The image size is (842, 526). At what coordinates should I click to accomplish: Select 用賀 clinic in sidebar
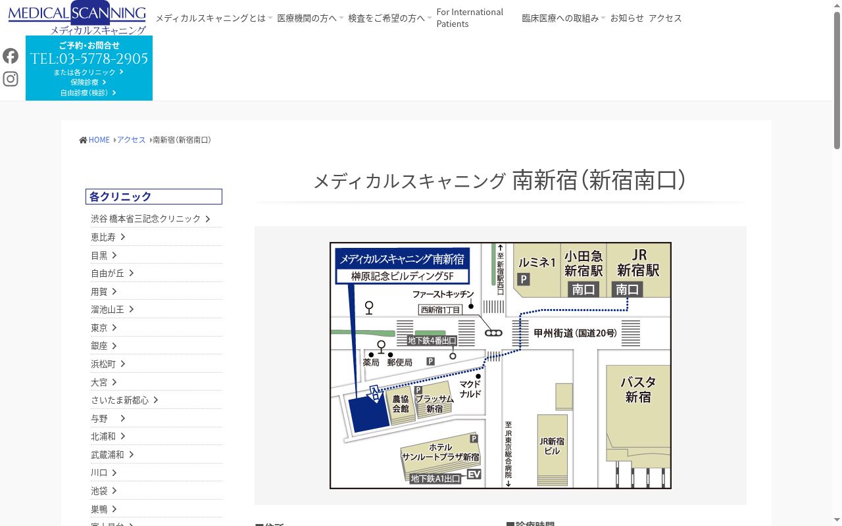pos(157,291)
